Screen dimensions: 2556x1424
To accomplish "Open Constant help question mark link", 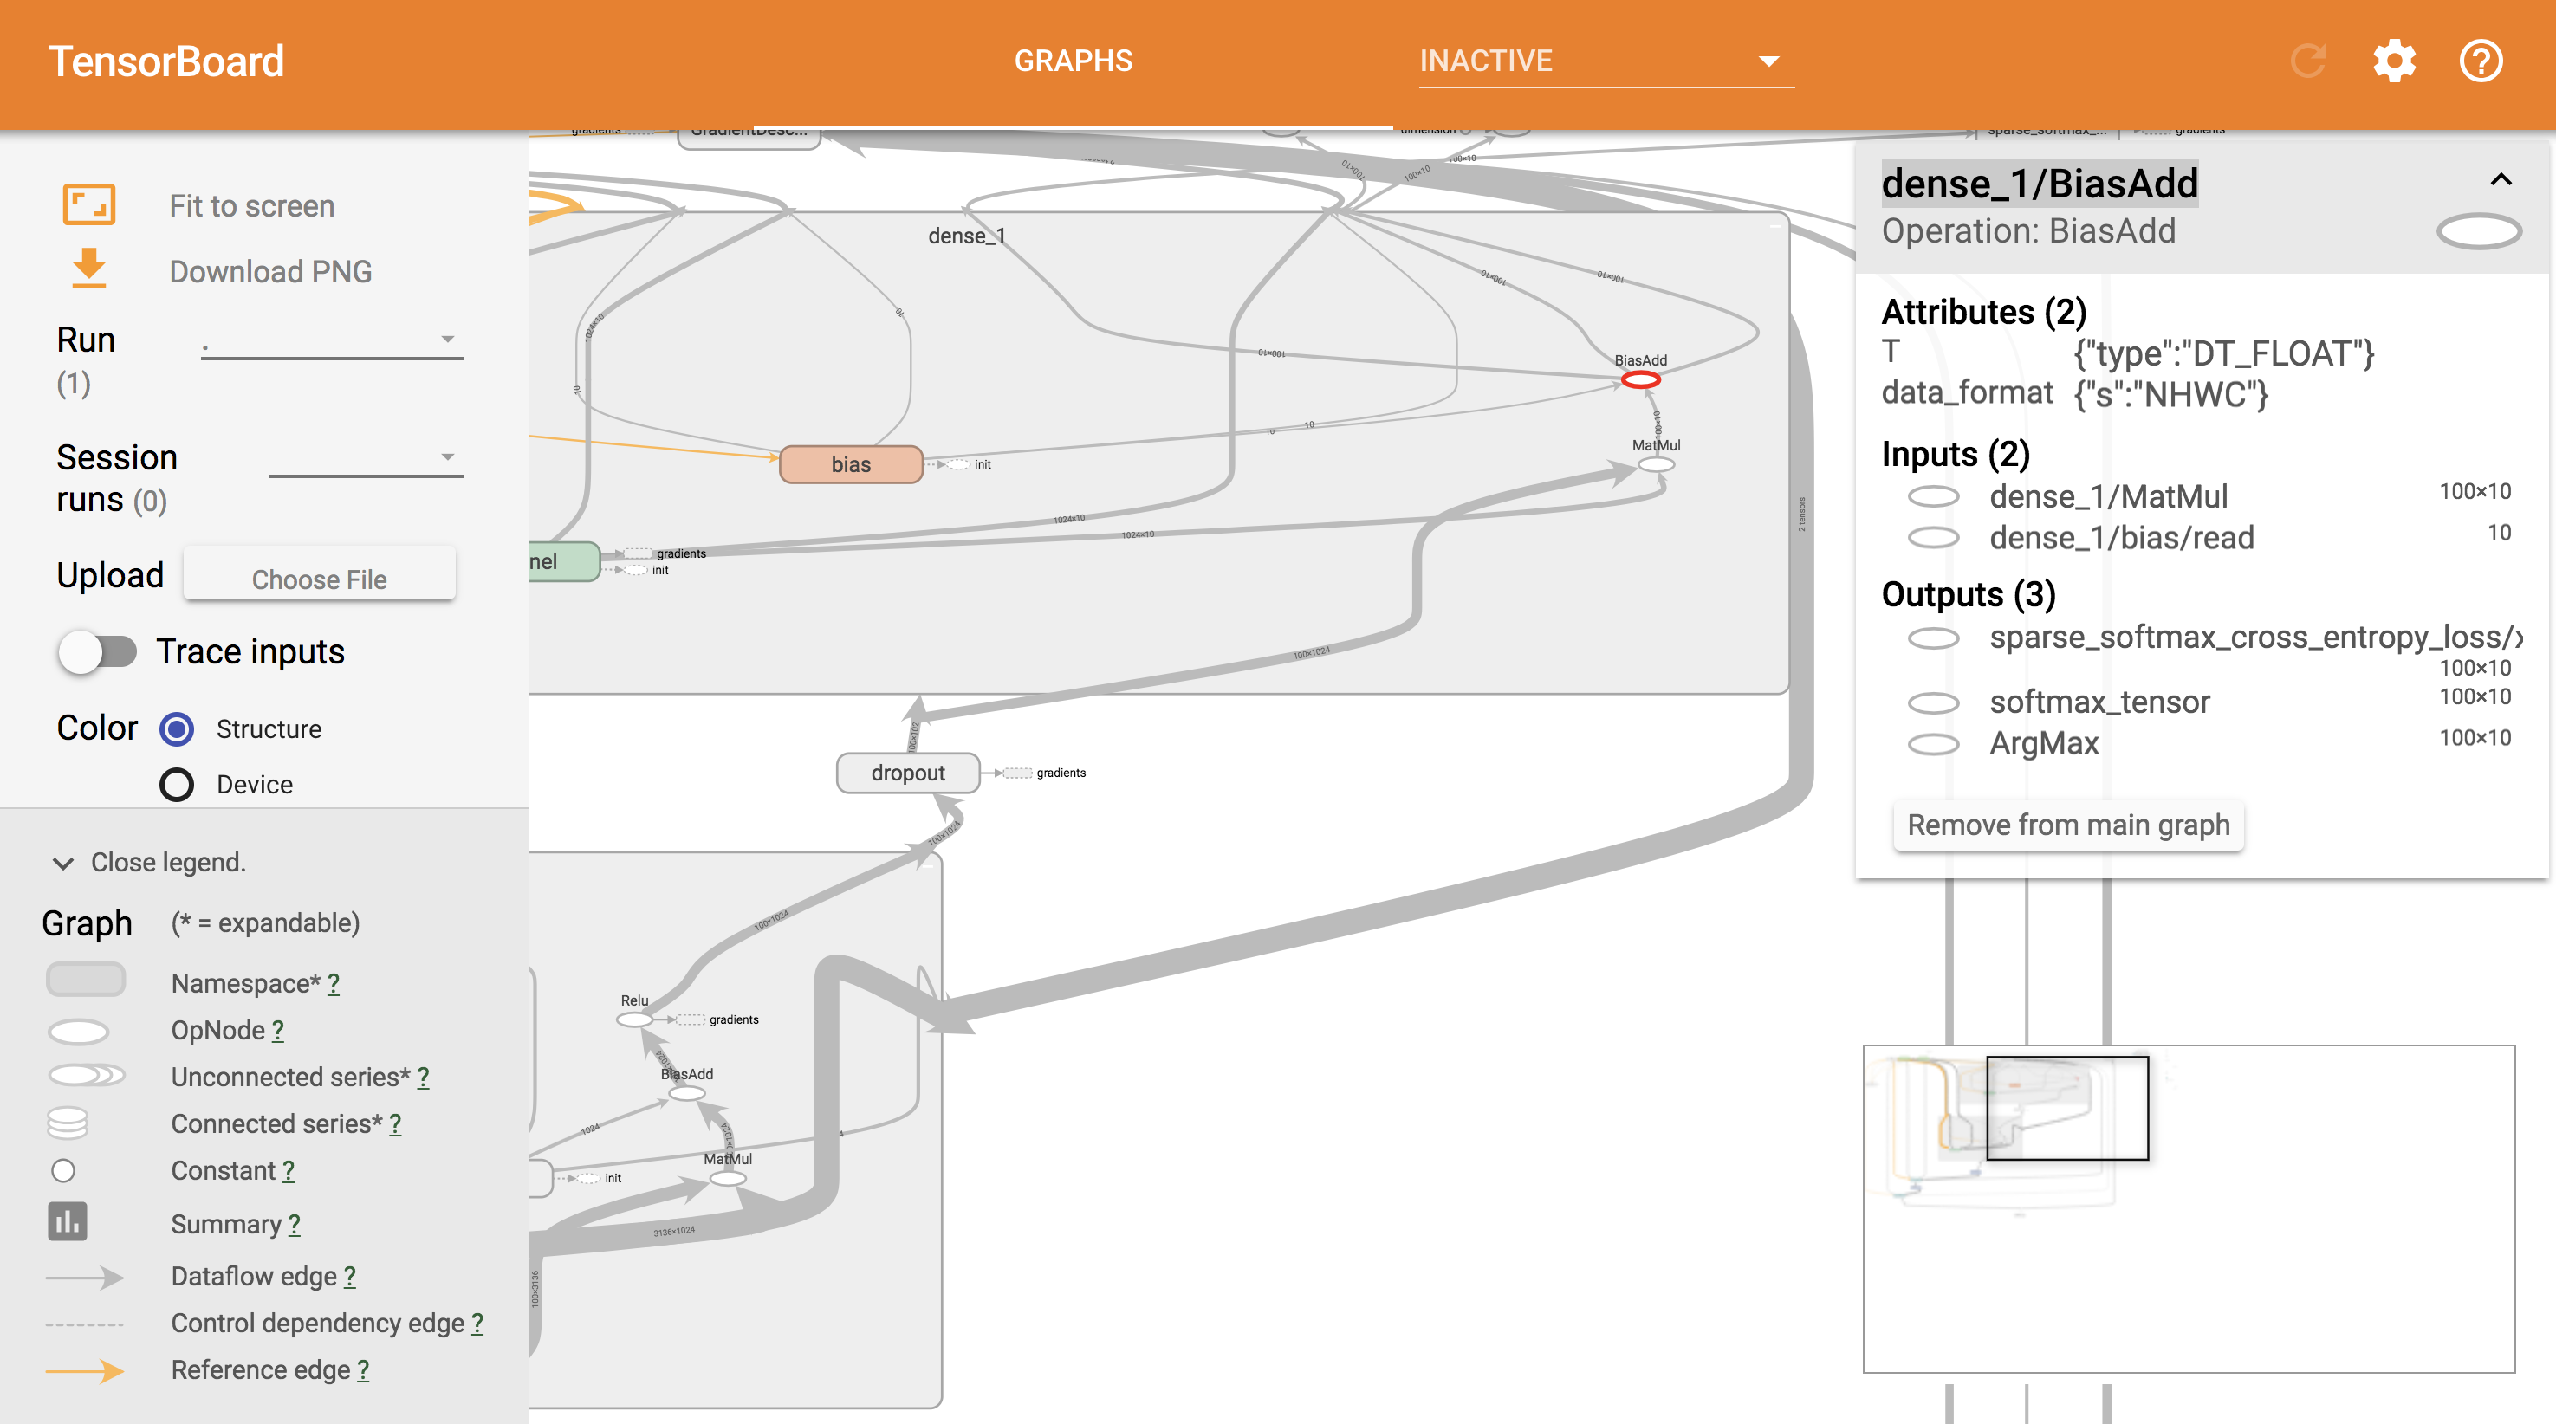I will pos(288,1170).
